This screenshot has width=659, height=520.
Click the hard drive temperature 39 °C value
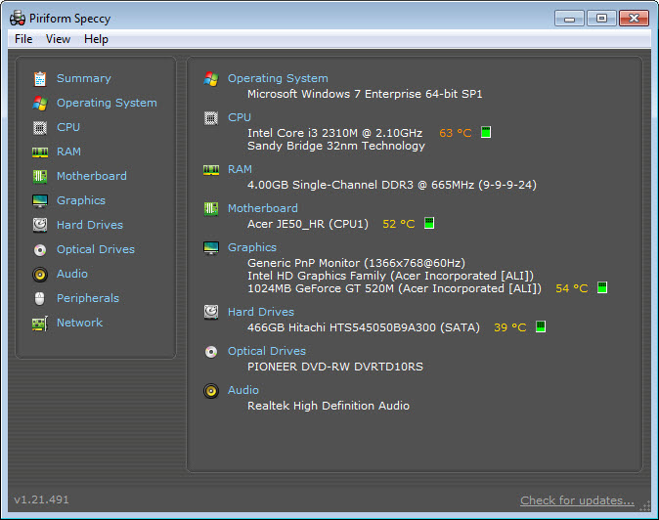pos(509,327)
